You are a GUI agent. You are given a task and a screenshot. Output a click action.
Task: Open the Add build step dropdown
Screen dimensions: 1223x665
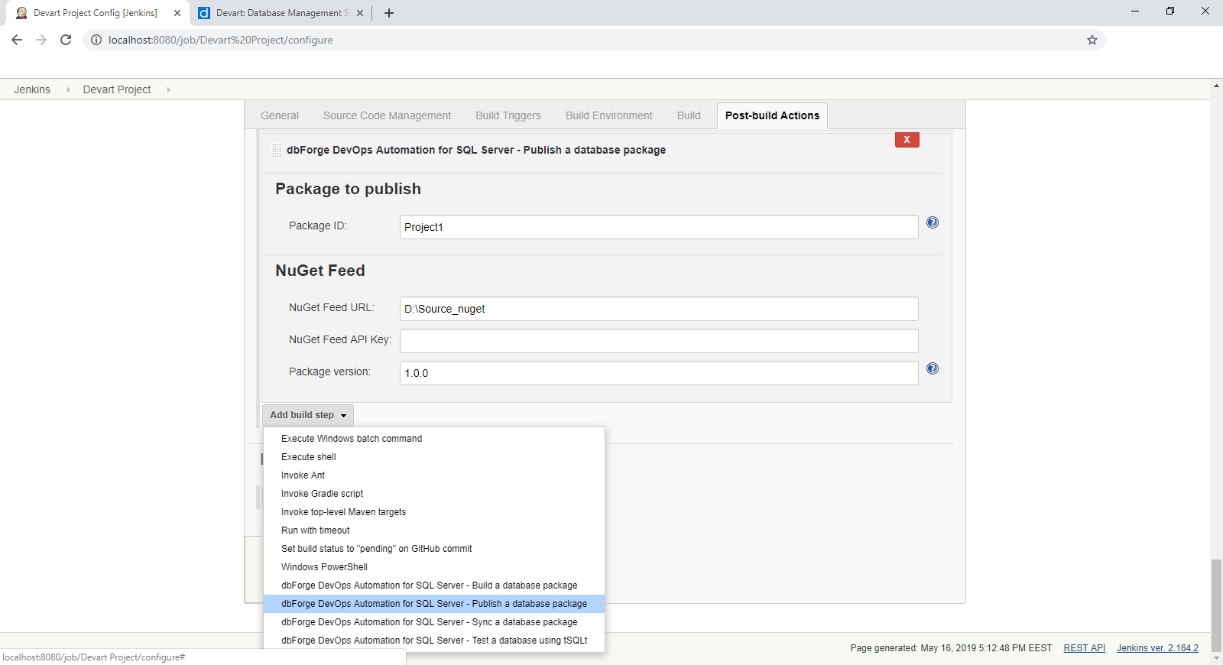[x=308, y=415]
